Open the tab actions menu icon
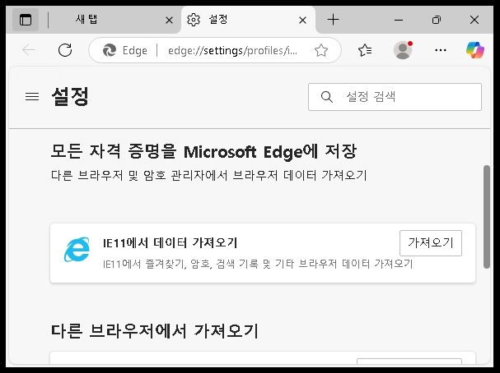Image resolution: width=500 pixels, height=373 pixels. (x=26, y=20)
